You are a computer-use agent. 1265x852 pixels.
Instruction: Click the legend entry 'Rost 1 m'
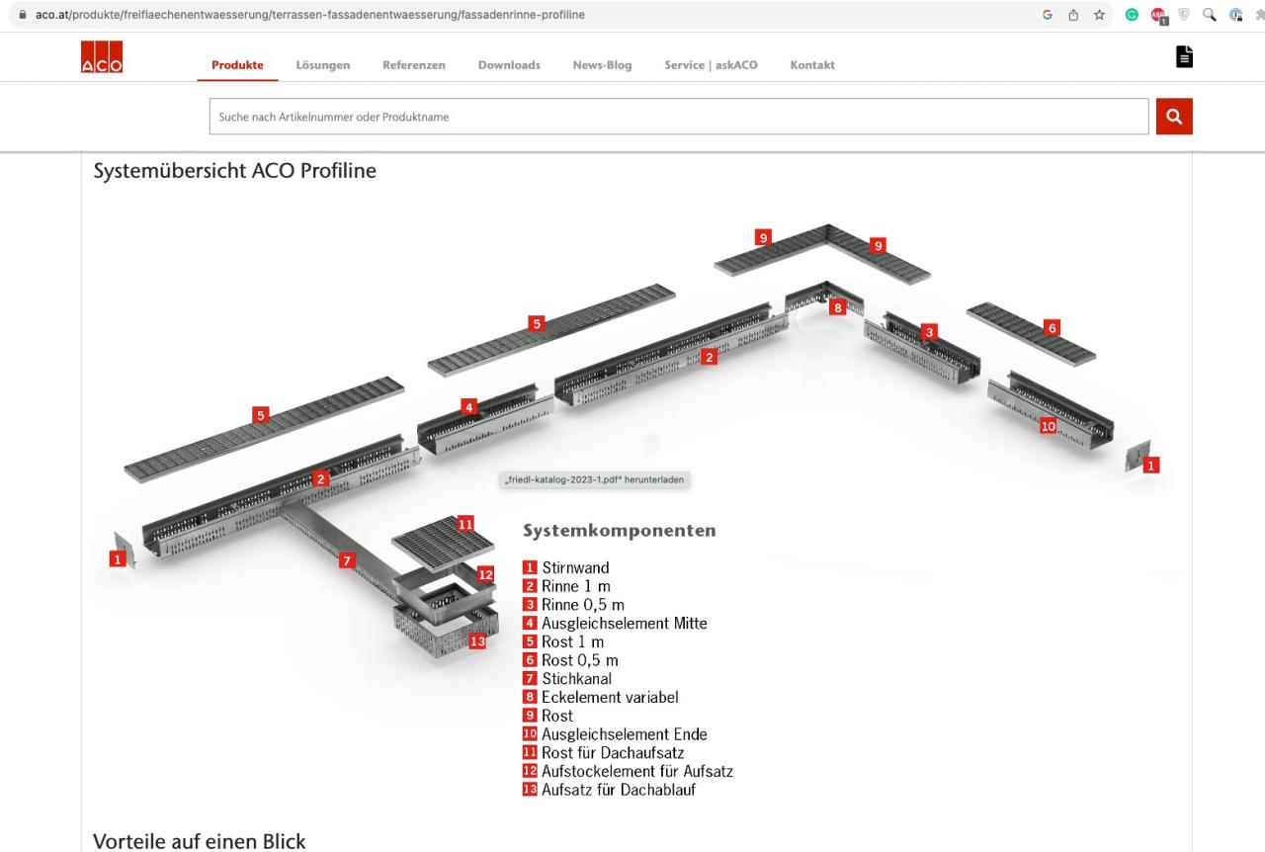click(x=573, y=642)
